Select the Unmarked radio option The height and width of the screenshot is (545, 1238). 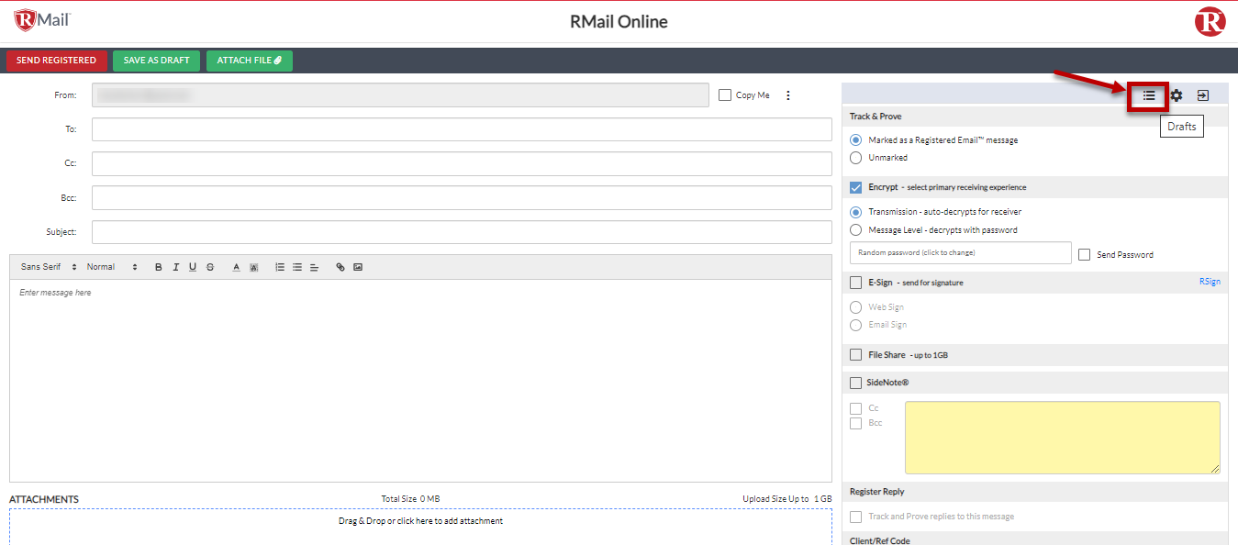pyautogui.click(x=855, y=158)
